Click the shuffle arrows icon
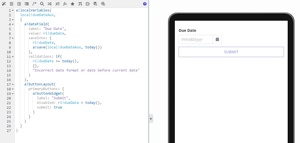 point(50,4)
